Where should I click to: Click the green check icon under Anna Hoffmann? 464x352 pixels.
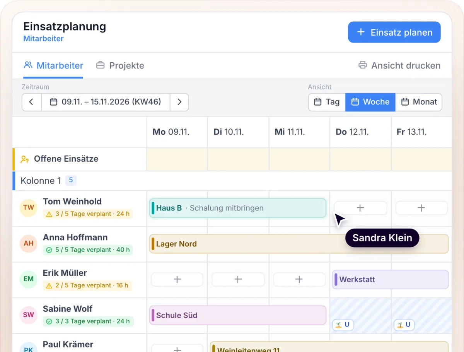(x=49, y=250)
